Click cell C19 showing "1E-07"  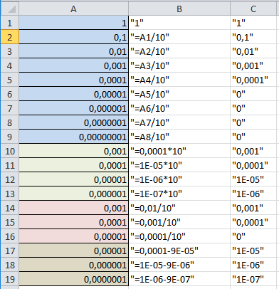(253, 279)
